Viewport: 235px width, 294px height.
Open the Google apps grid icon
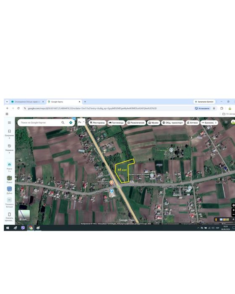(226, 122)
